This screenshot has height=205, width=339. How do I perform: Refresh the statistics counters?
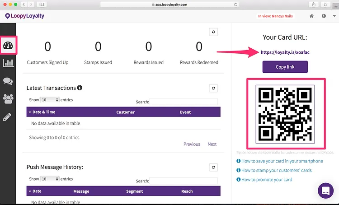click(x=213, y=32)
